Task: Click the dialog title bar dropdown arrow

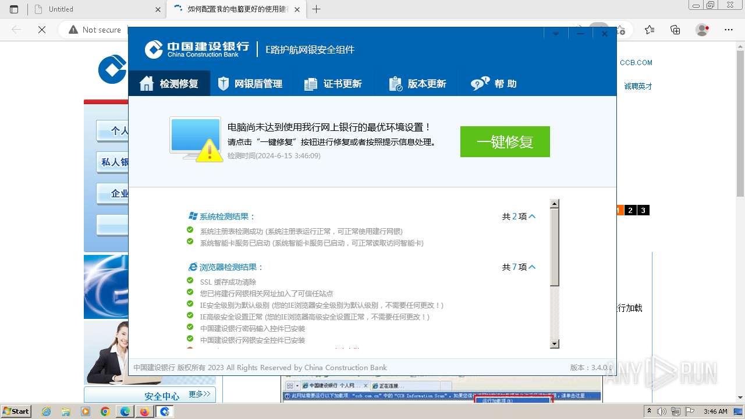Action: tap(556, 34)
